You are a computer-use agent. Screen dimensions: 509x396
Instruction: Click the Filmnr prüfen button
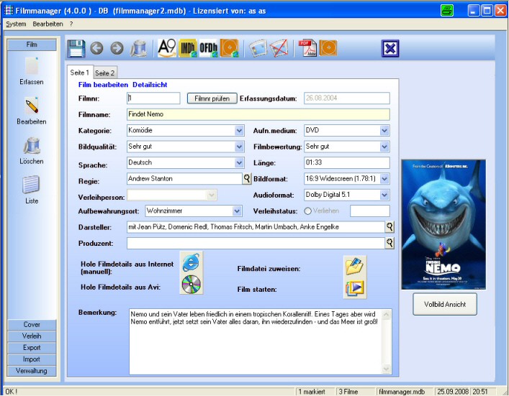tap(212, 98)
